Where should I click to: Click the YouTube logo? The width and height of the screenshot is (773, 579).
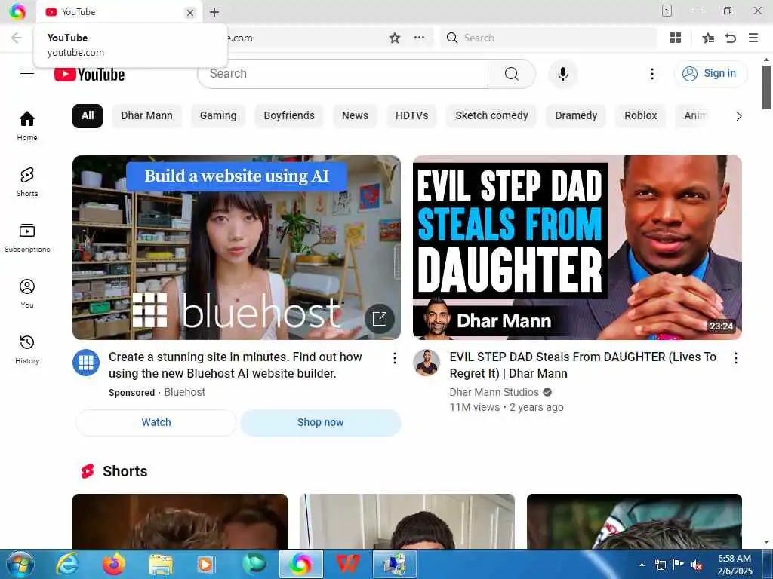click(x=89, y=75)
